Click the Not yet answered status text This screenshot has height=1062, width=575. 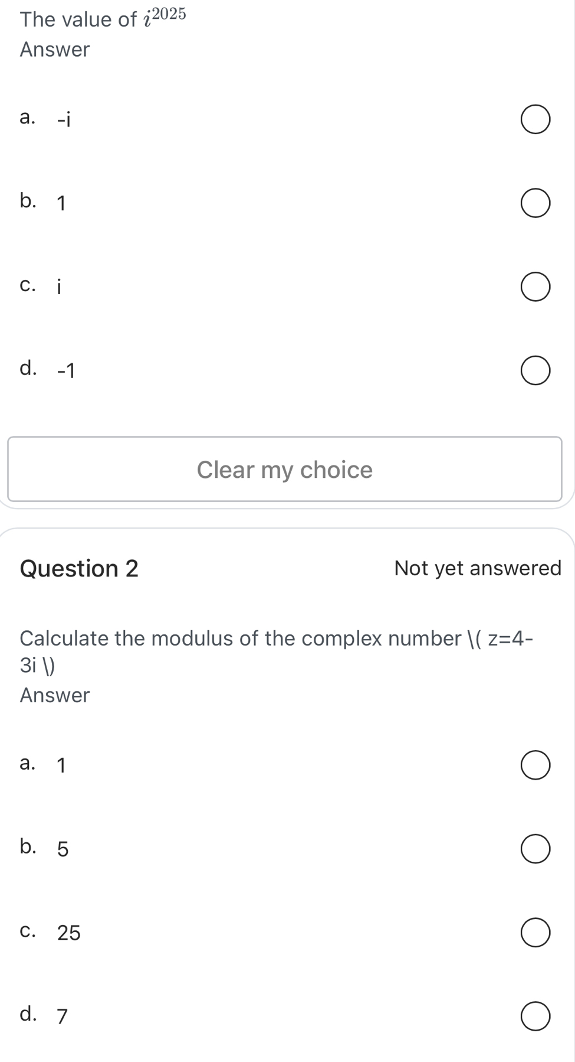click(x=478, y=568)
